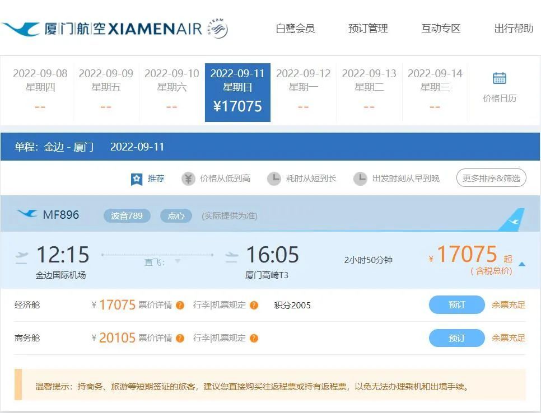The image size is (541, 413).
Task: Click the duration sort clock icon
Action: point(274,179)
